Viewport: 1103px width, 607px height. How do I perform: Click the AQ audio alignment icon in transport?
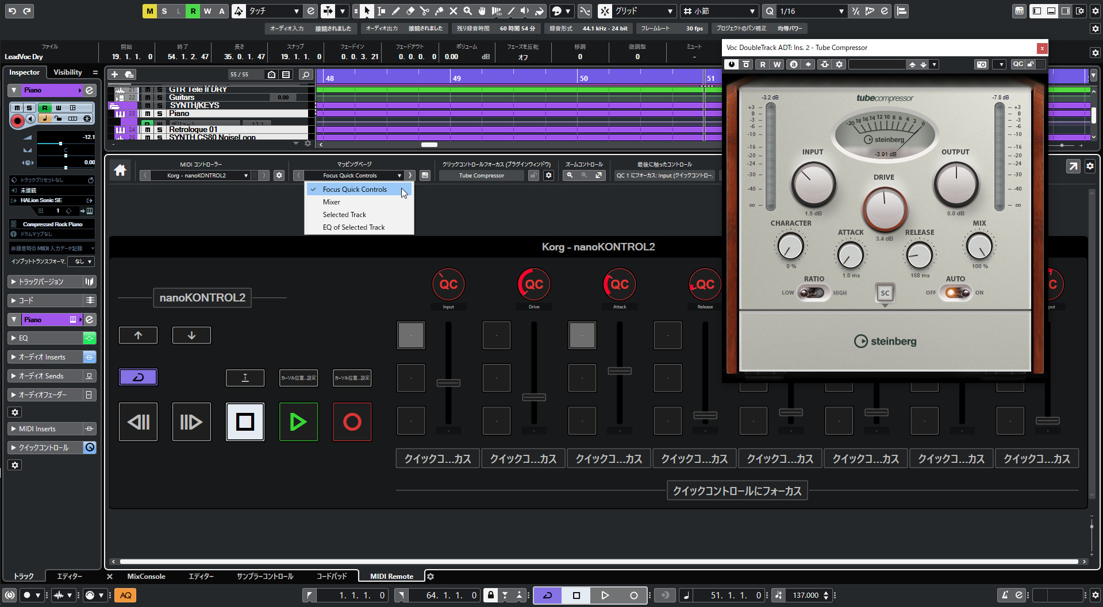pyautogui.click(x=125, y=595)
